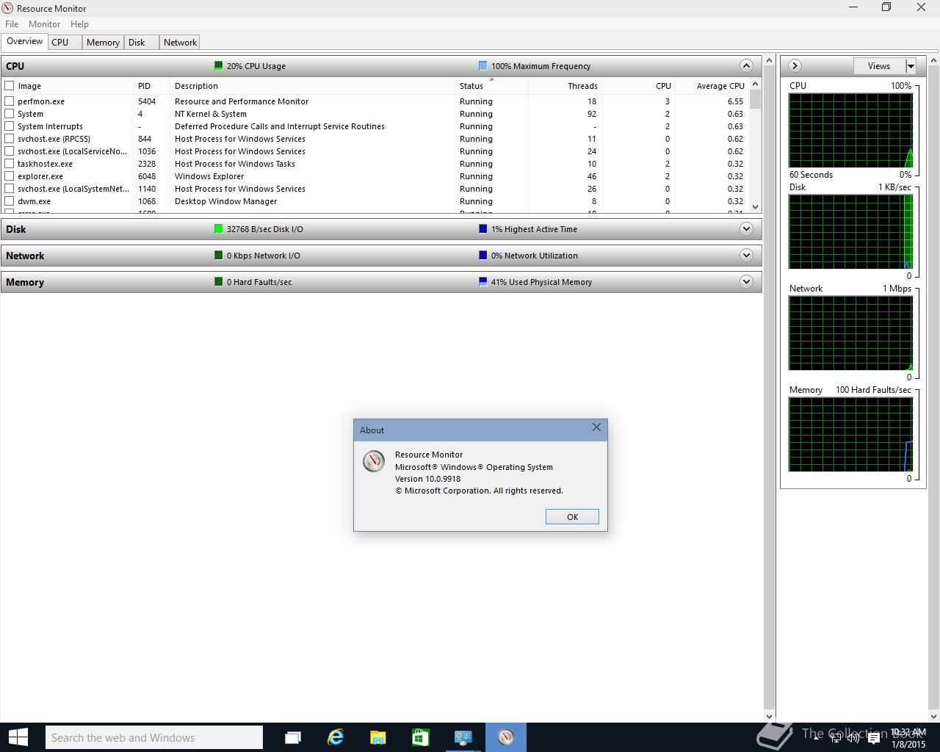The image size is (940, 752).
Task: Select the Overview tab
Action: pyautogui.click(x=24, y=42)
